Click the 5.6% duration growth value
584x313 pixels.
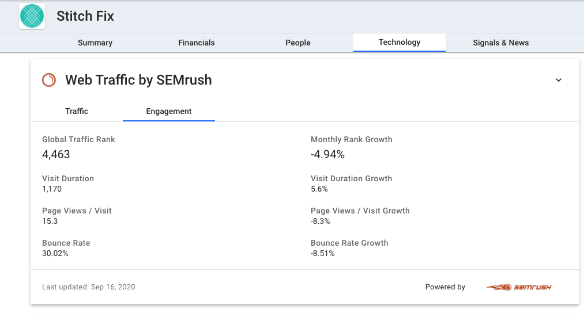[x=319, y=189]
